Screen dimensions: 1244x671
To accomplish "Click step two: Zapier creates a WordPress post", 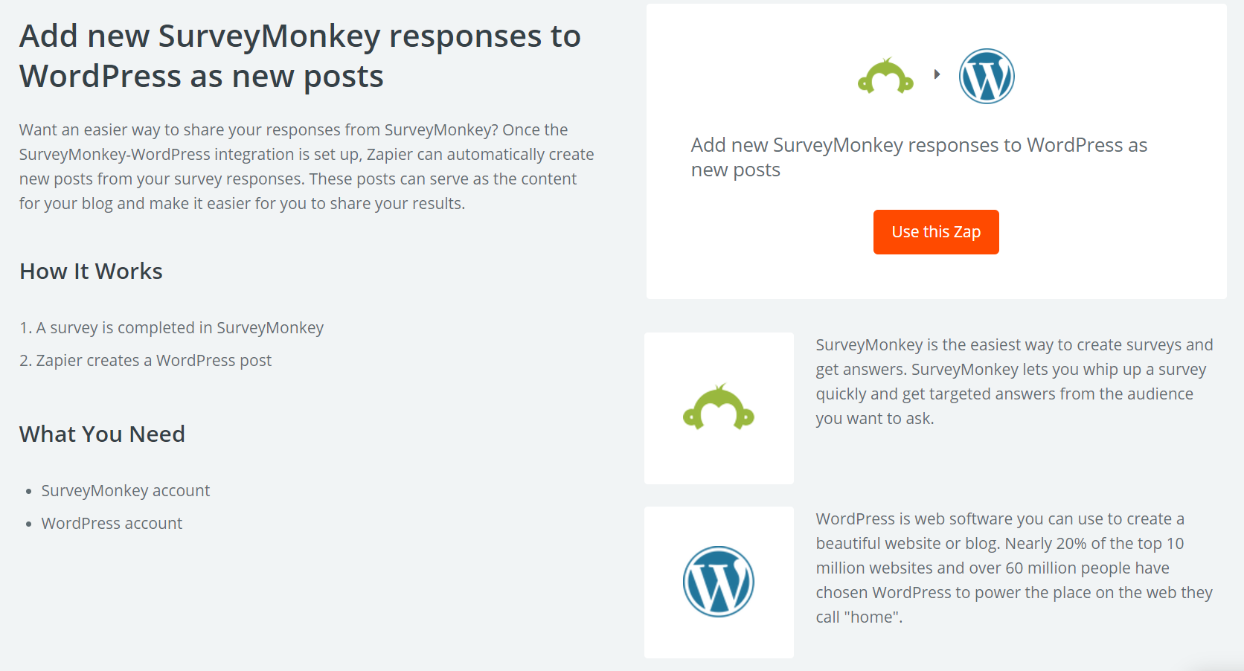I will pos(146,360).
